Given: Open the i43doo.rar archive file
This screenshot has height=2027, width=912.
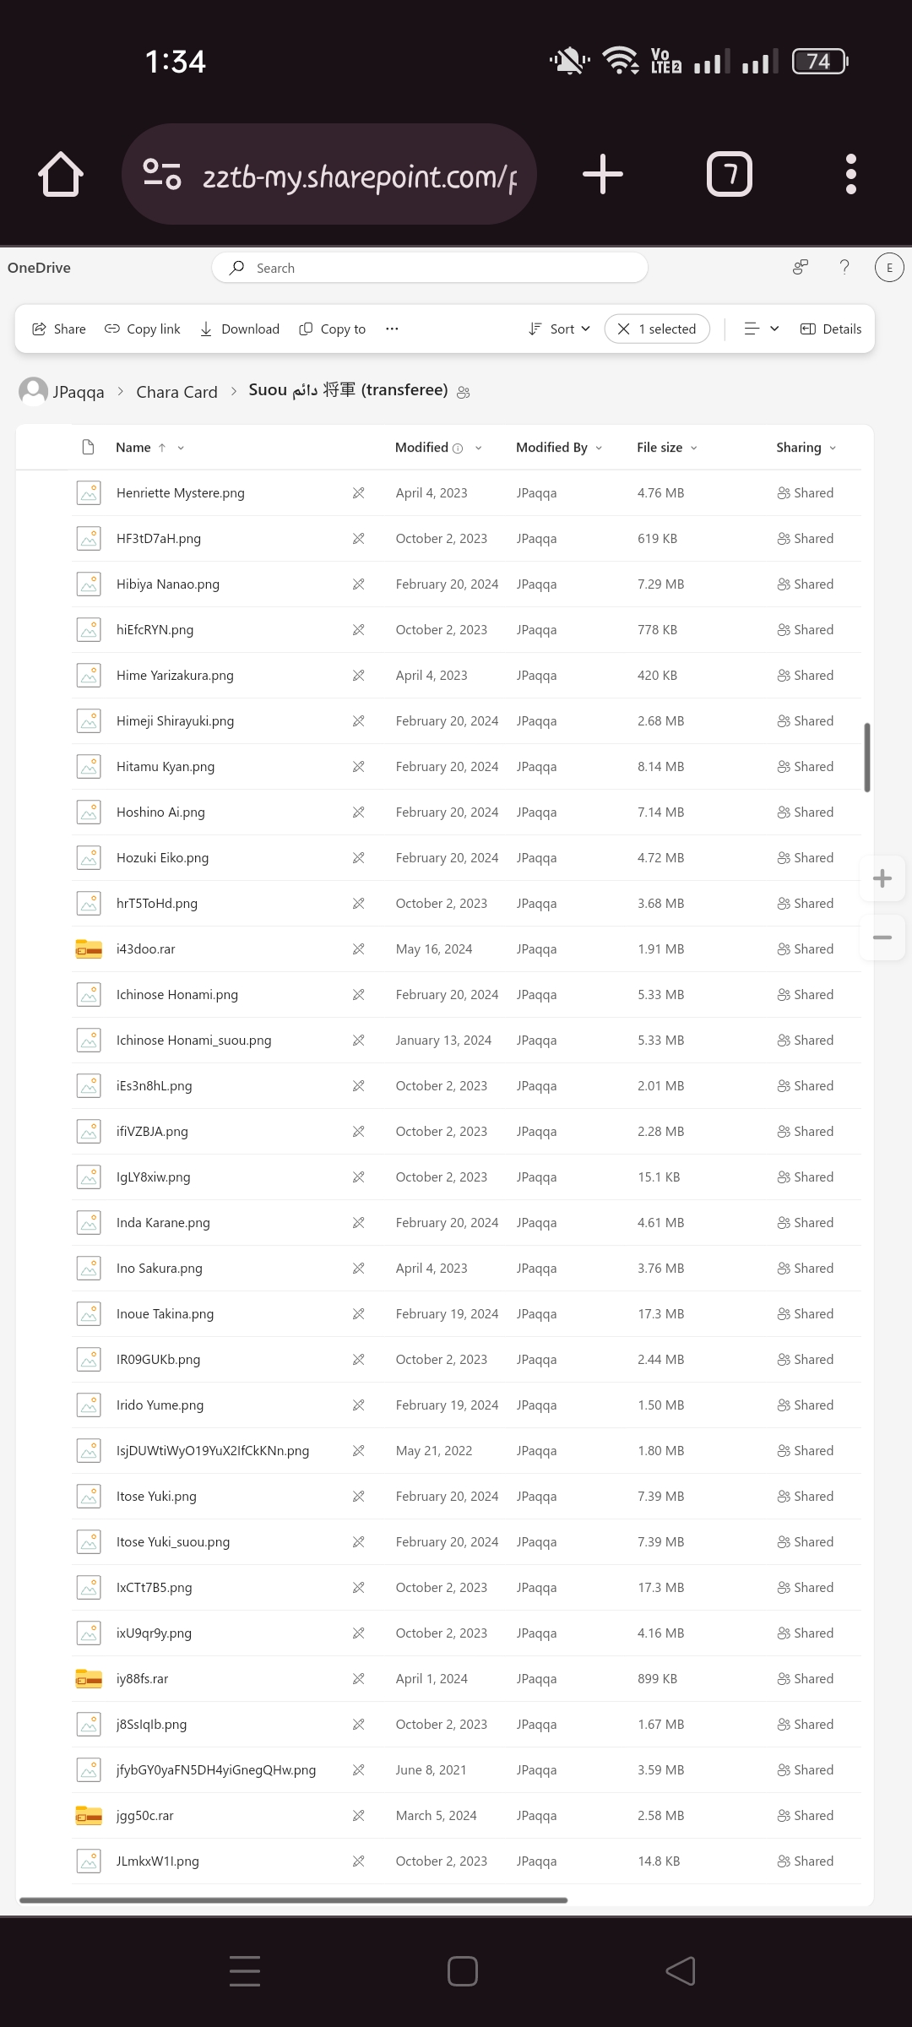Looking at the screenshot, I should 146,949.
